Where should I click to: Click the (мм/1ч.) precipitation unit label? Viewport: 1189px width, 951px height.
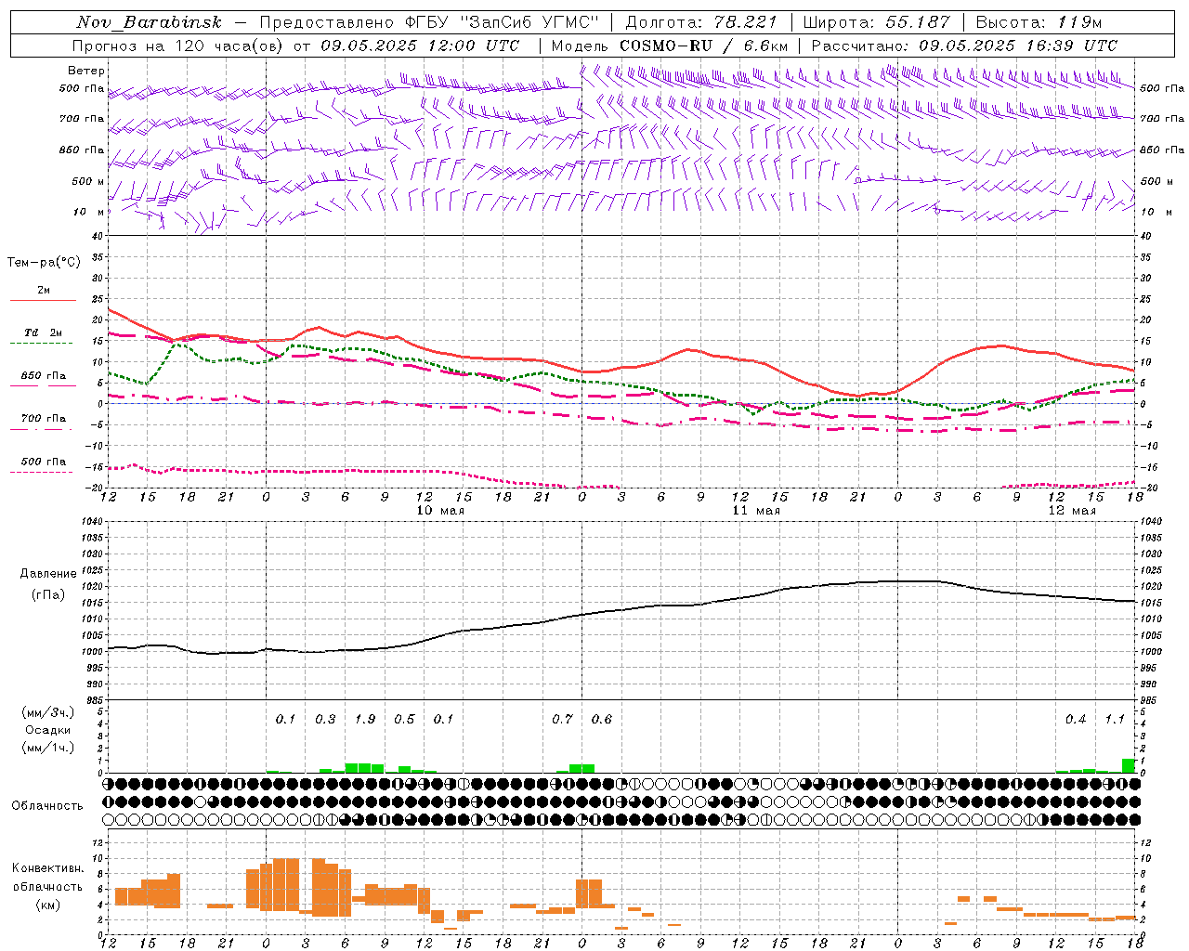(48, 748)
